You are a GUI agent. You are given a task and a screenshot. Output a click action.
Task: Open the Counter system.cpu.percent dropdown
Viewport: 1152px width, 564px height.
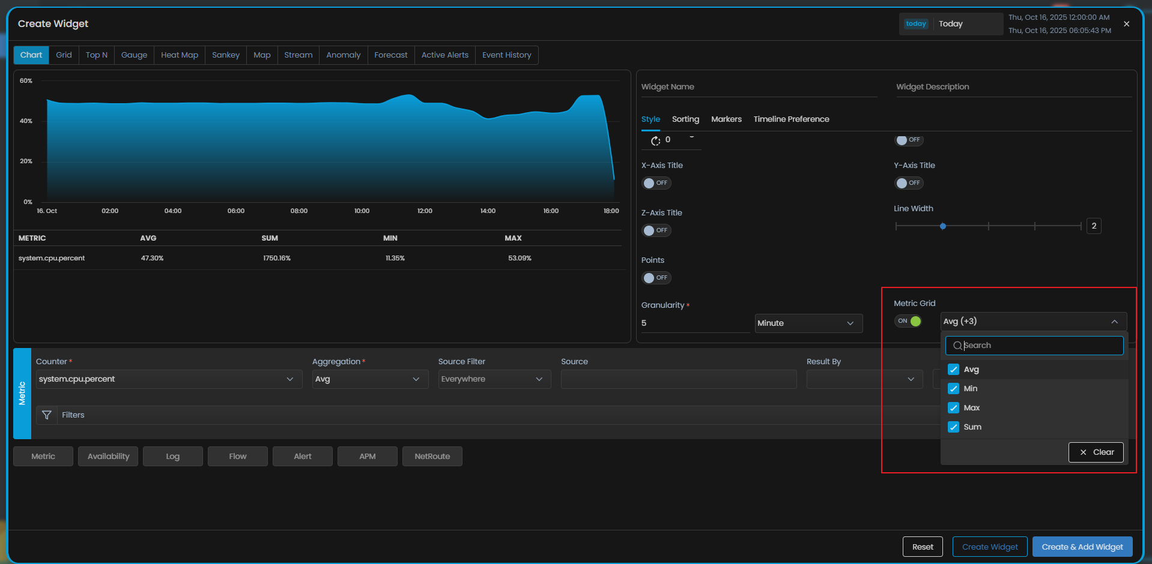point(168,379)
